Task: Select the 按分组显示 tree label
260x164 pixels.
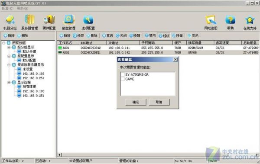Action: (x=26, y=47)
